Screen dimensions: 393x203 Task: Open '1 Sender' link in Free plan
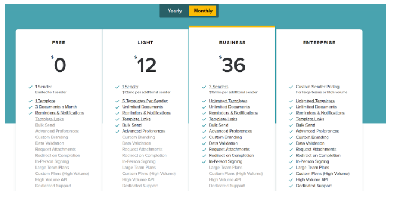[43, 87]
